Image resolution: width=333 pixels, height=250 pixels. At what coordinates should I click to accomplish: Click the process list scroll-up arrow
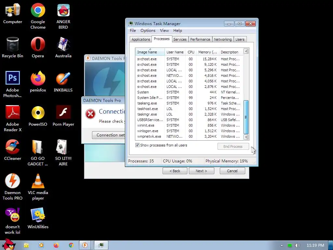tap(246, 51)
